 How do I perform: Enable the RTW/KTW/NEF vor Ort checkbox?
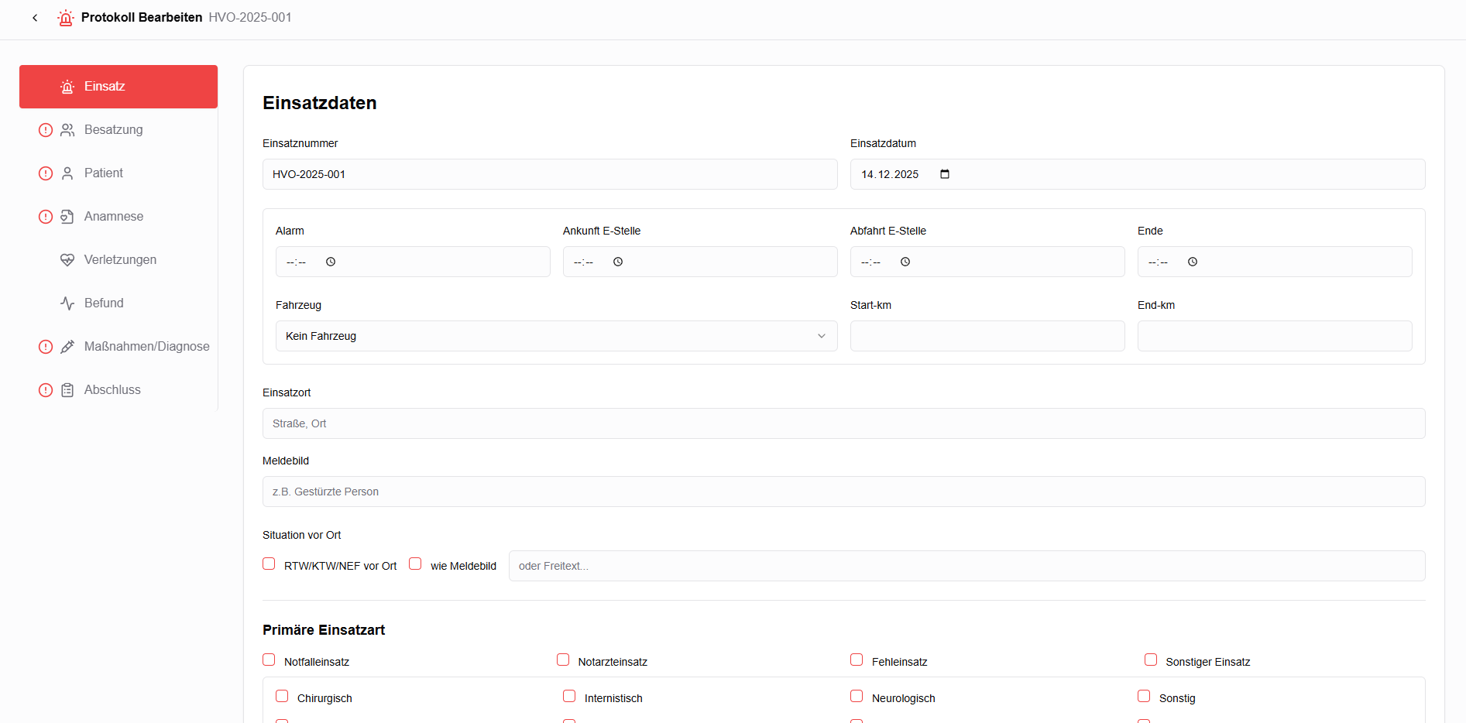[269, 564]
